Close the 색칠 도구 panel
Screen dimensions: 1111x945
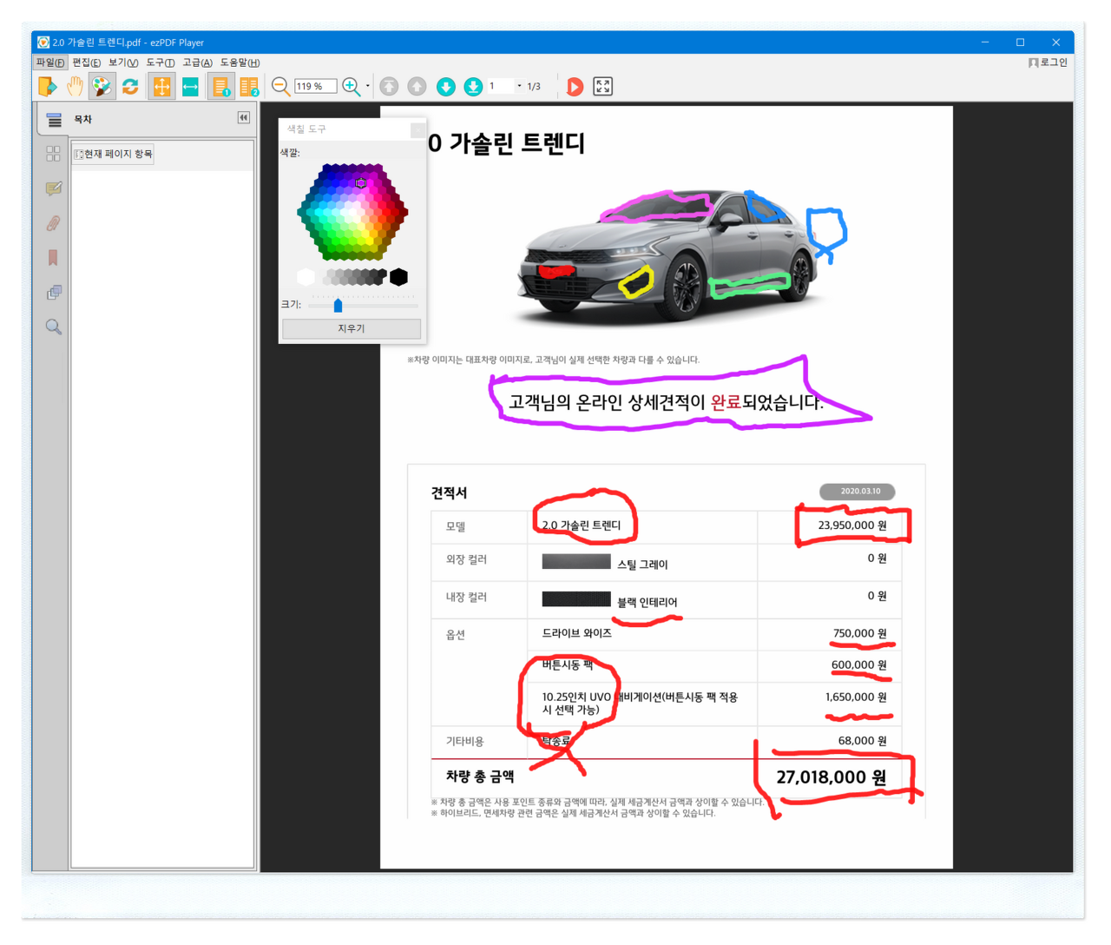(417, 129)
